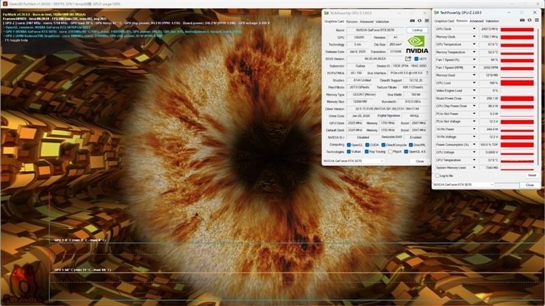Open the Memory Clock sensor dropdown arrow

pos(473,37)
